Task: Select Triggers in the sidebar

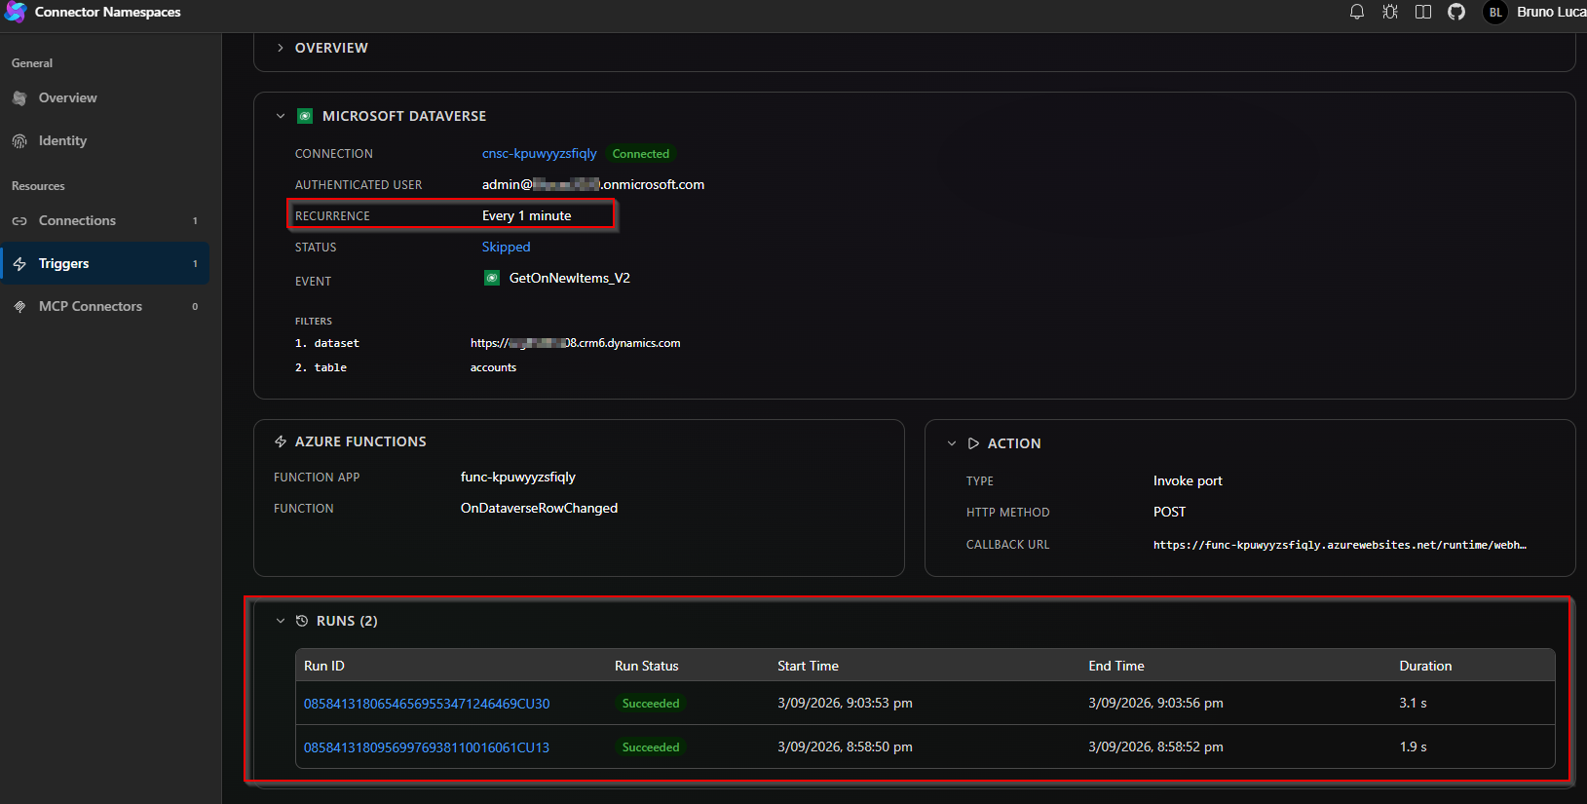Action: (105, 264)
